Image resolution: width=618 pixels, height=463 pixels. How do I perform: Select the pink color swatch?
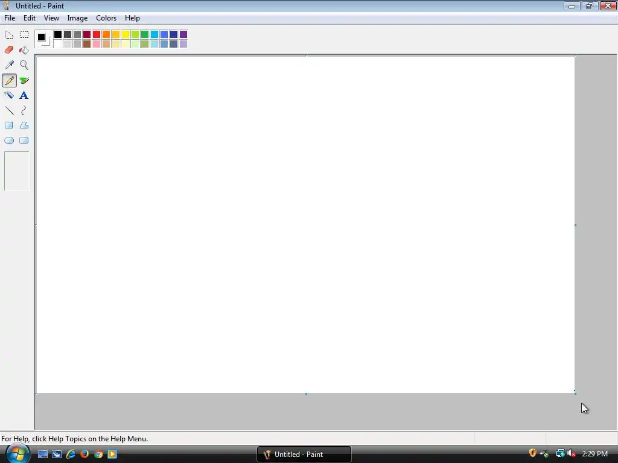click(x=97, y=44)
